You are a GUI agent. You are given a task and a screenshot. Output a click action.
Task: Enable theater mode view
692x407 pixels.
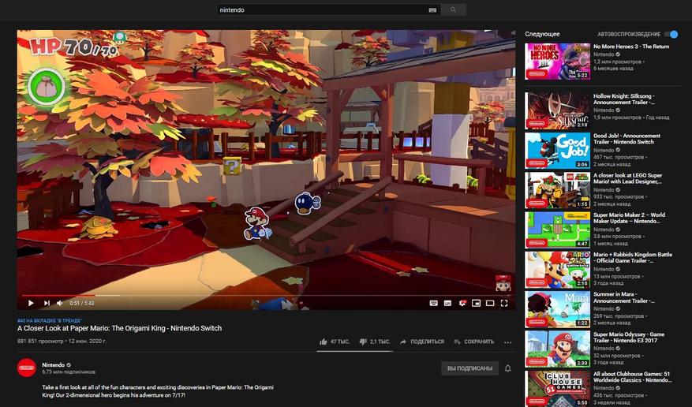(x=490, y=303)
